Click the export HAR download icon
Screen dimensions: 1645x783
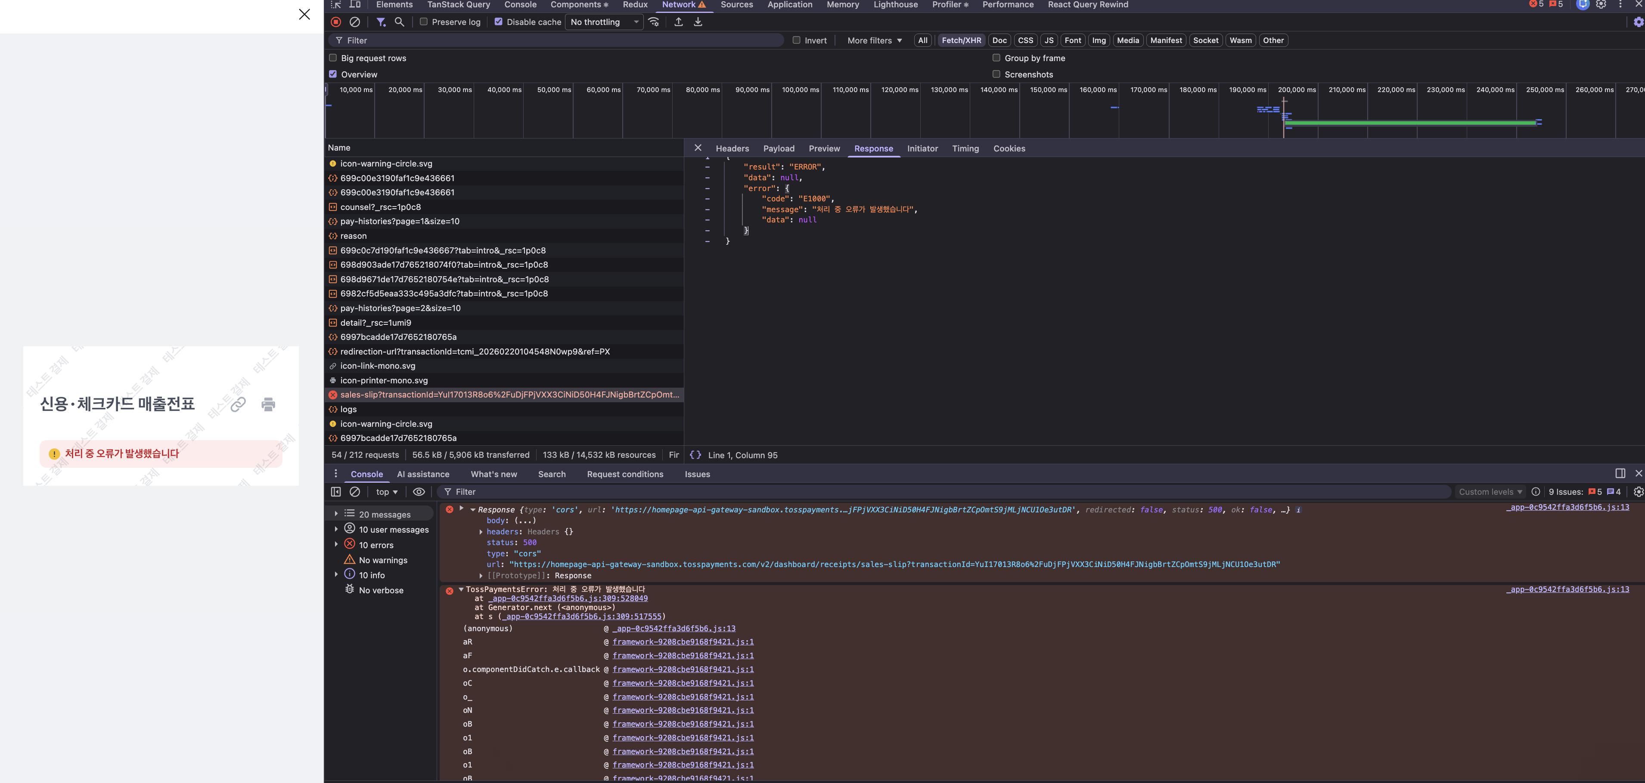tap(698, 22)
